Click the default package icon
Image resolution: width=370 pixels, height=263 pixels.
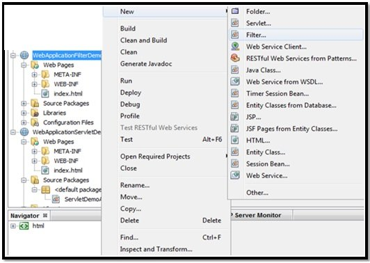tap(45, 189)
